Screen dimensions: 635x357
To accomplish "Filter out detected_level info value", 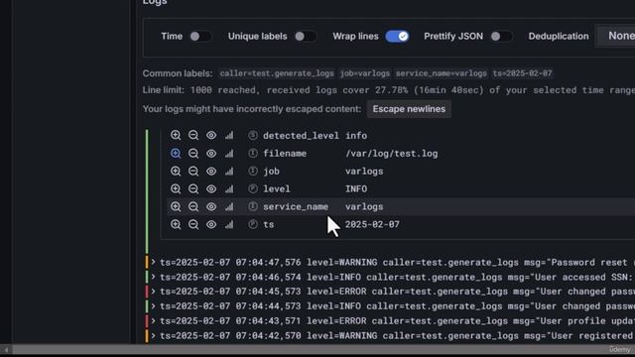I will click(x=193, y=135).
